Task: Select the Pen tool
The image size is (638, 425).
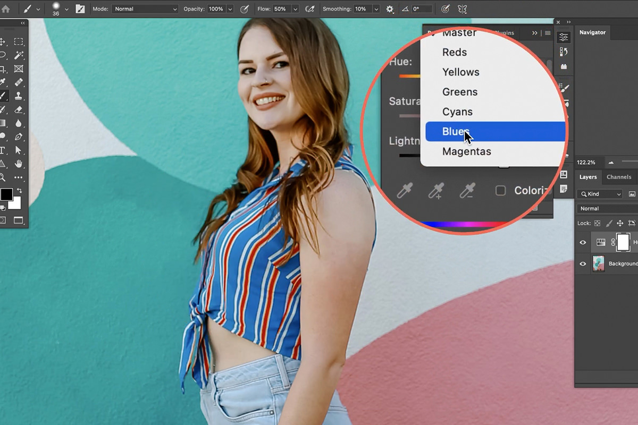Action: pyautogui.click(x=19, y=137)
